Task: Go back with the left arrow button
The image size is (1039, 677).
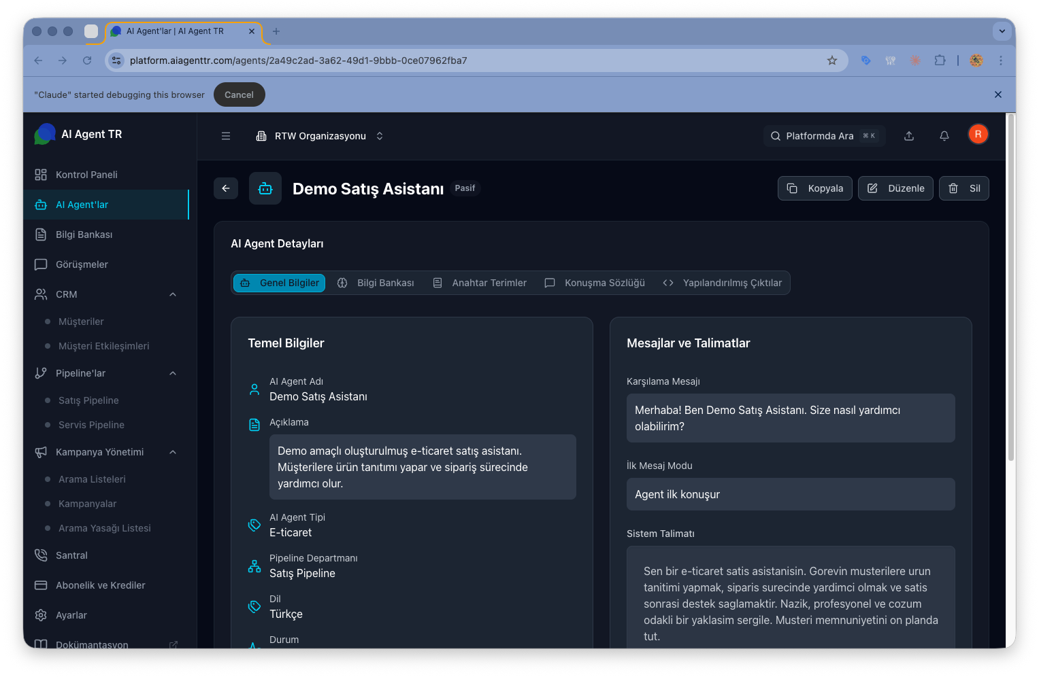Action: [x=226, y=188]
